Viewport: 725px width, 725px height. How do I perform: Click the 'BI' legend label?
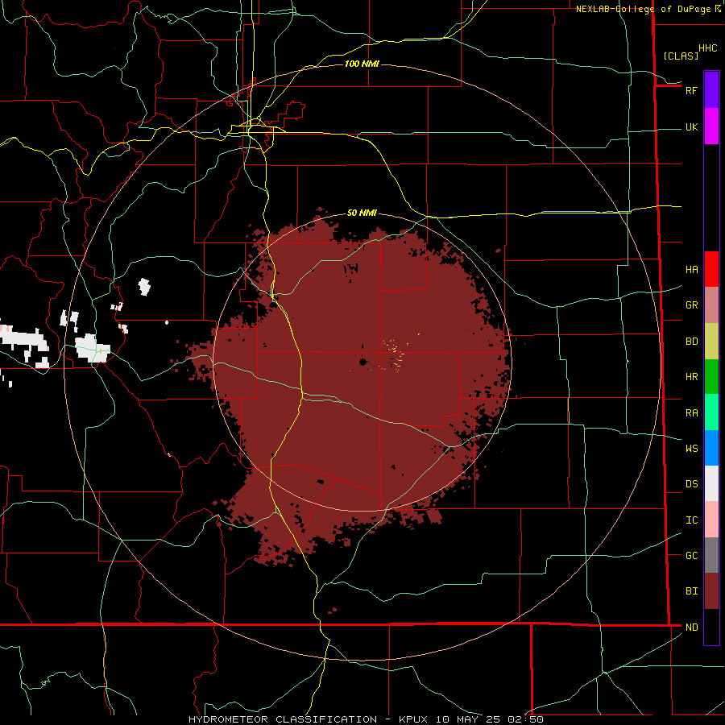point(692,591)
